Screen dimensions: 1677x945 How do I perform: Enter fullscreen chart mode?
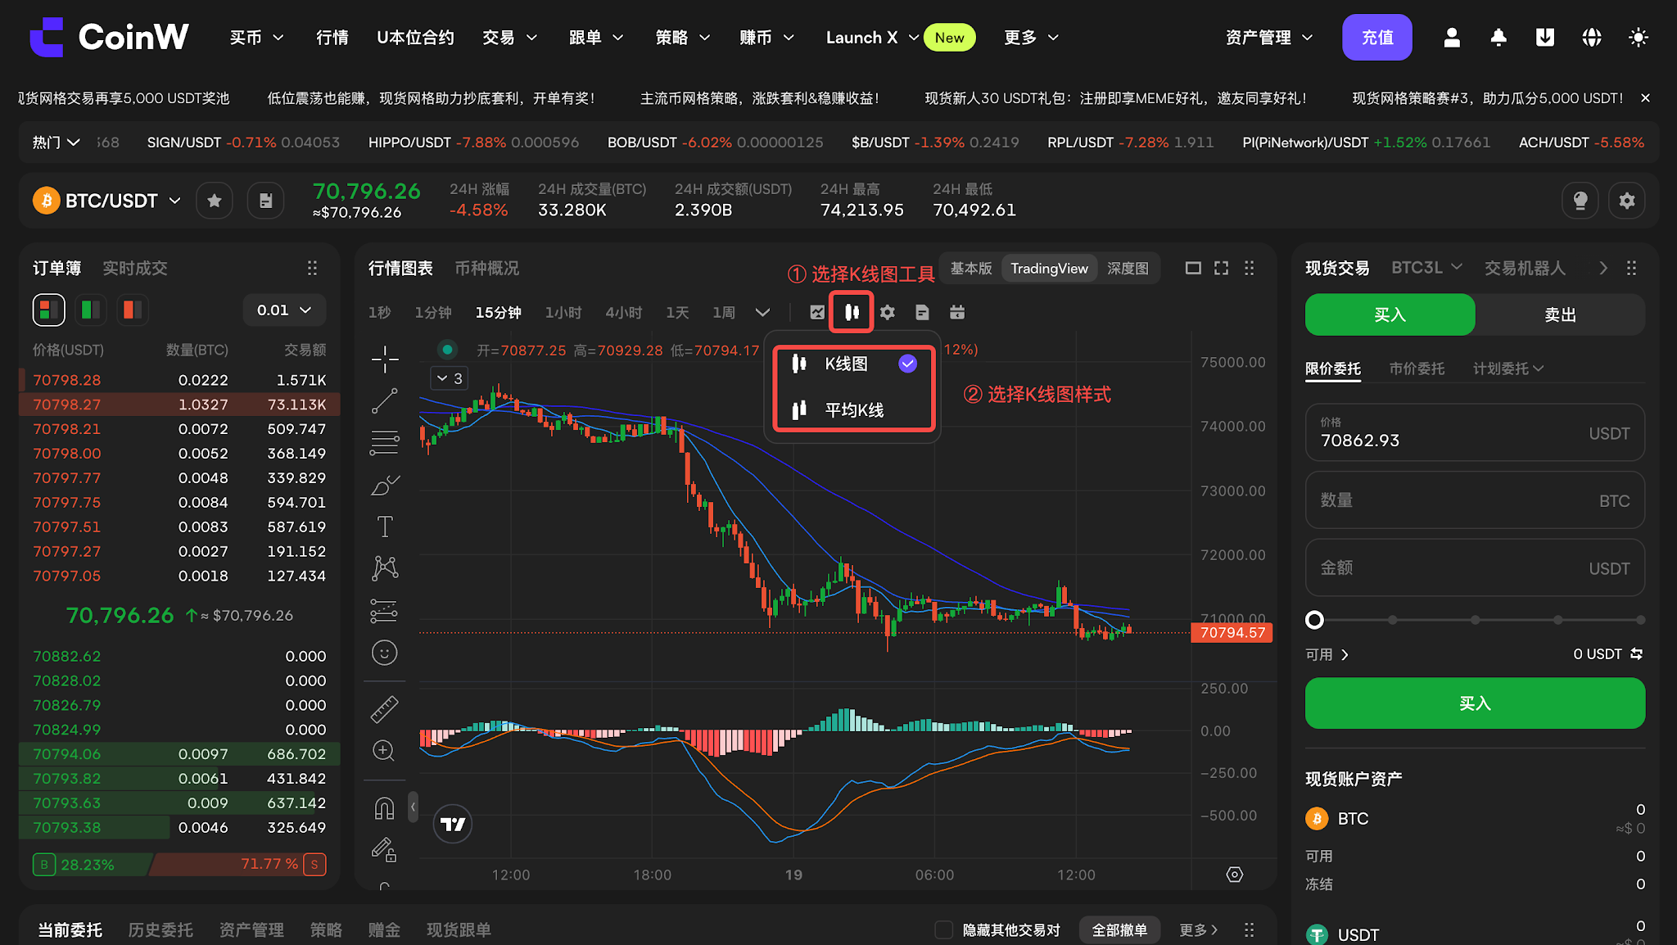coord(1221,268)
